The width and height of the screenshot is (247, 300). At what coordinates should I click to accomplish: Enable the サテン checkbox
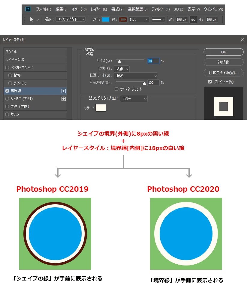click(x=7, y=114)
